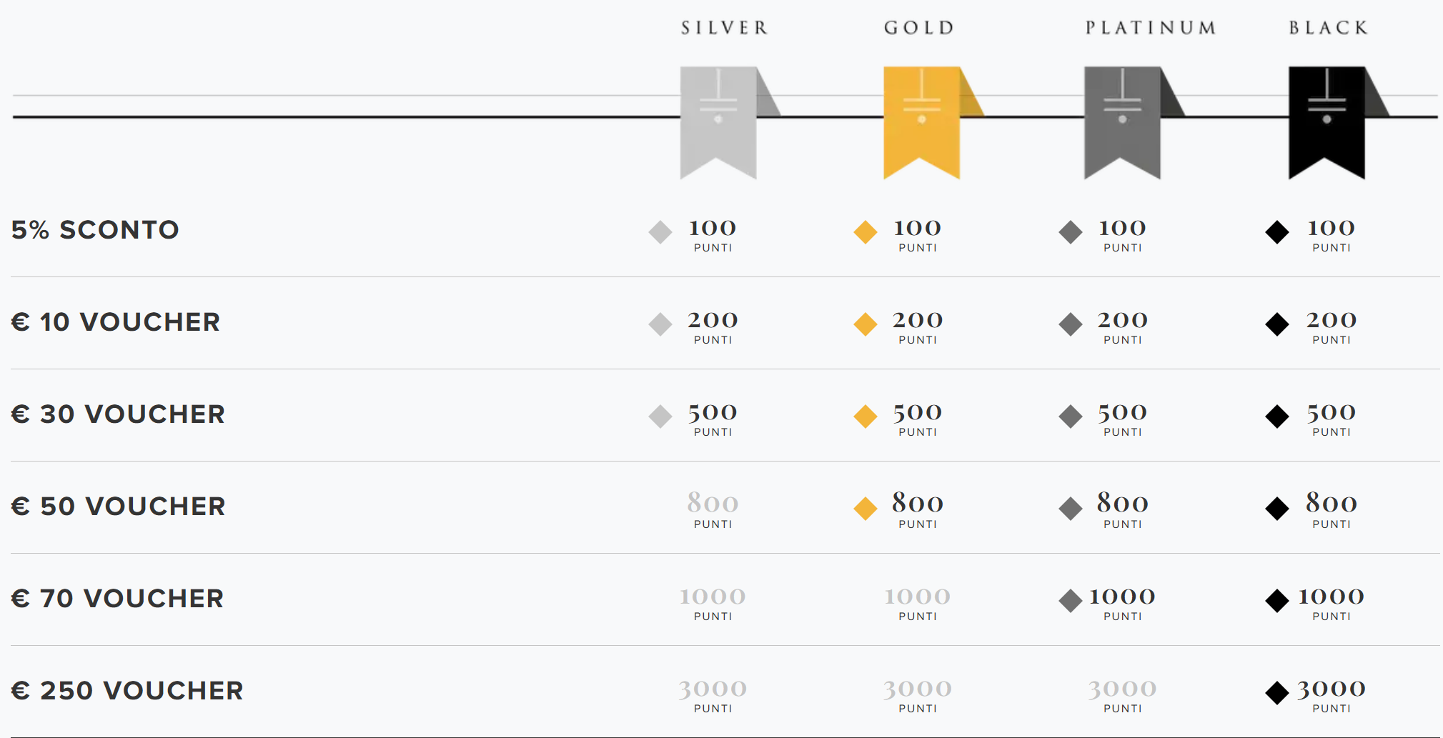Click the greyed-out 800 punti under Silver
This screenshot has width=1443, height=738.
pos(713,510)
